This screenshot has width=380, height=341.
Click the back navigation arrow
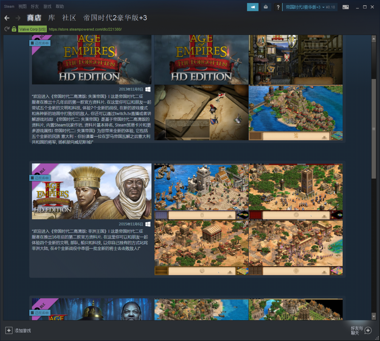click(x=7, y=18)
